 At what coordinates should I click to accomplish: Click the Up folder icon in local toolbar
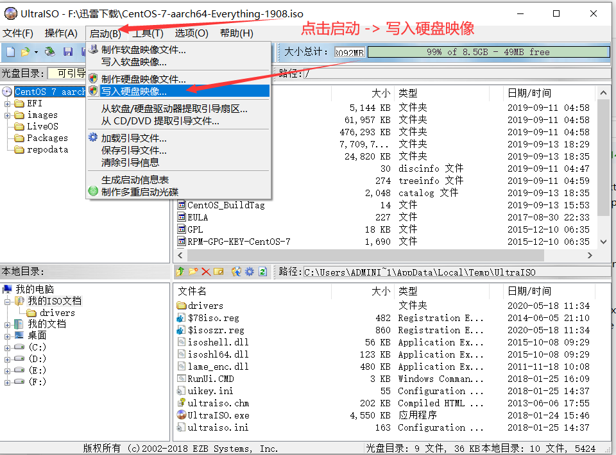coord(180,272)
